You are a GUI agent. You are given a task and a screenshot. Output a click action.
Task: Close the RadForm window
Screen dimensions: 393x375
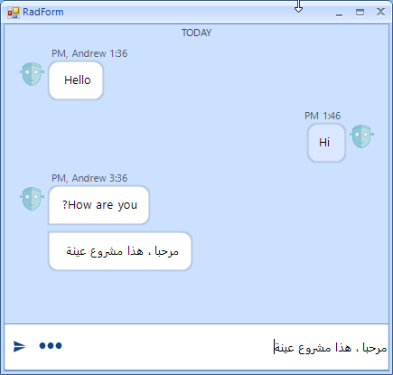[380, 12]
